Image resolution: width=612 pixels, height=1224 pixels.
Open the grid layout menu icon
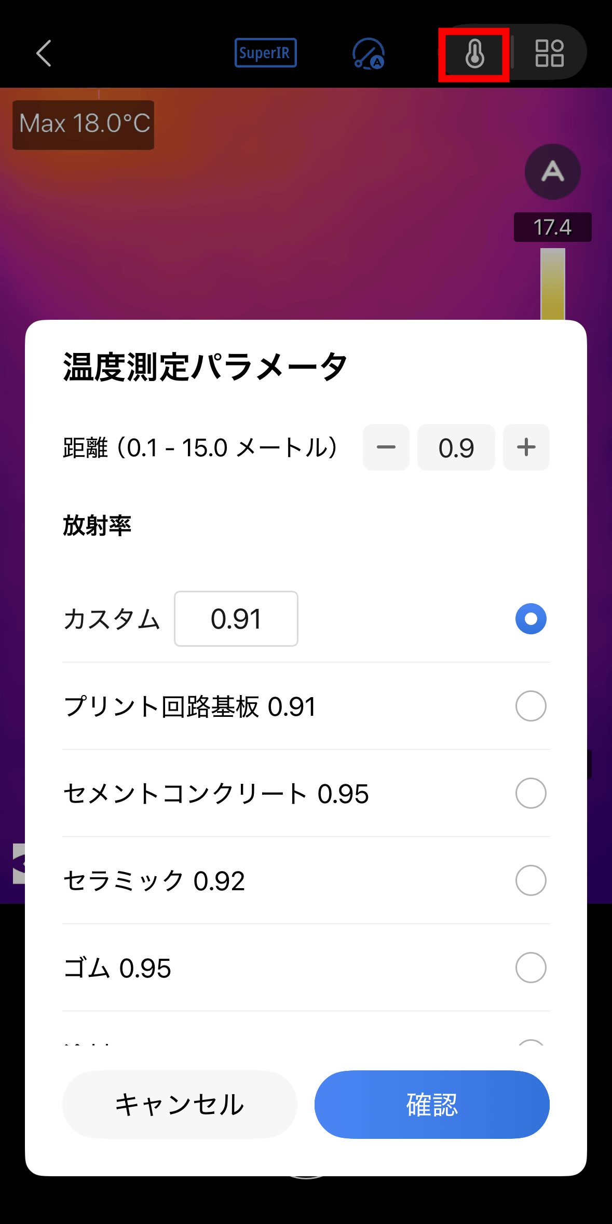pyautogui.click(x=549, y=53)
